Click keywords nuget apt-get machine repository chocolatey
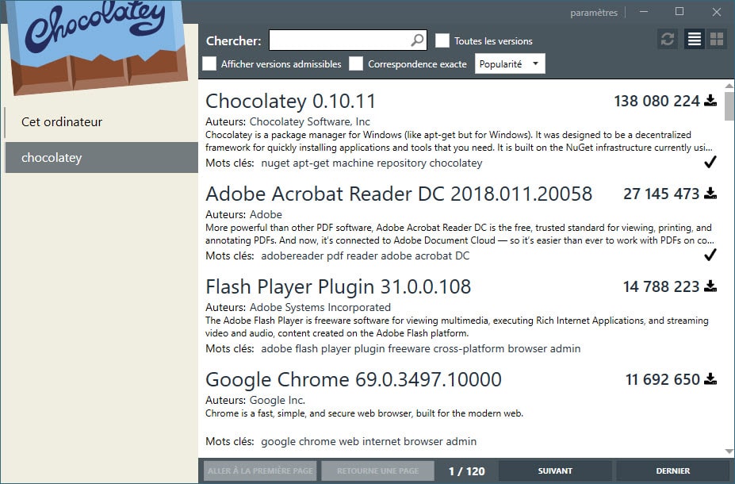This screenshot has width=735, height=484. tap(371, 163)
